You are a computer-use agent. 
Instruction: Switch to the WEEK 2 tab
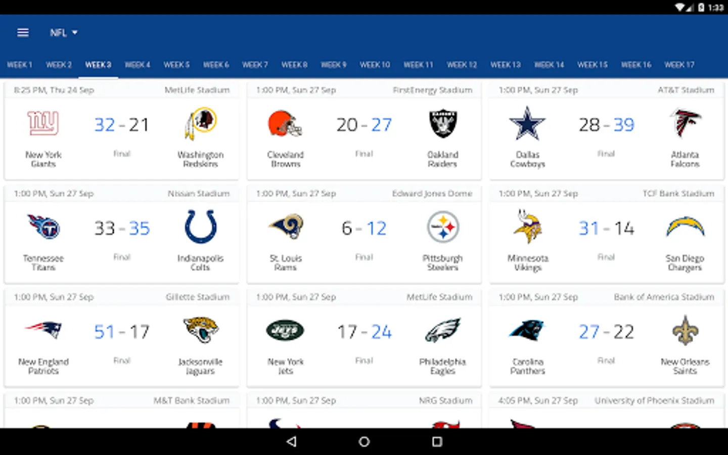(59, 65)
